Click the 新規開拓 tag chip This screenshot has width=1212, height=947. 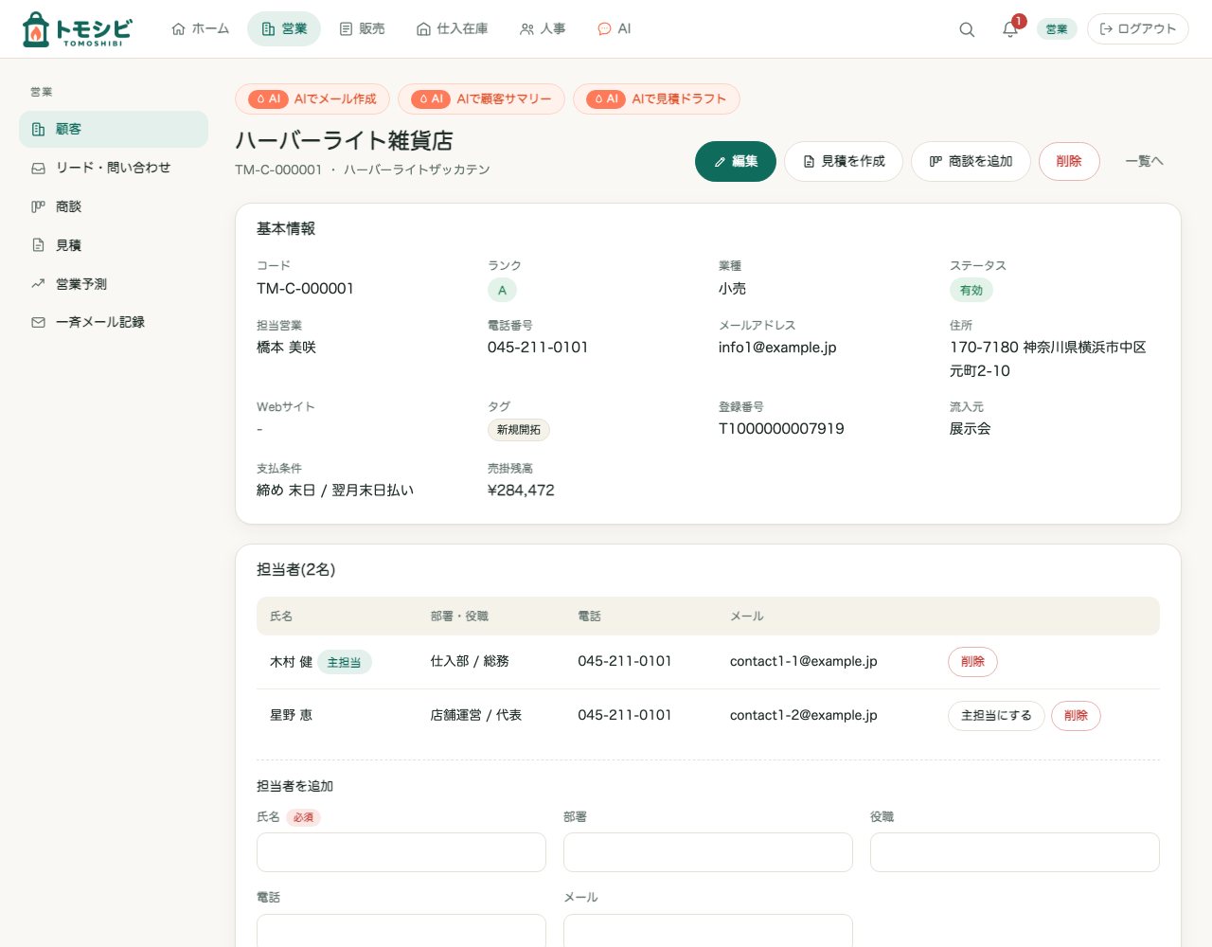pyautogui.click(x=519, y=430)
